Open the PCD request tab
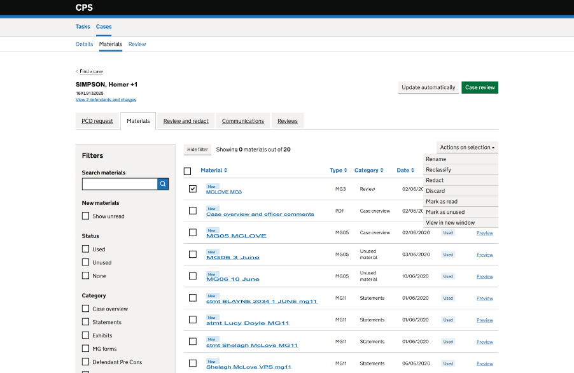Viewport: 574px width, 373px height. coord(97,121)
